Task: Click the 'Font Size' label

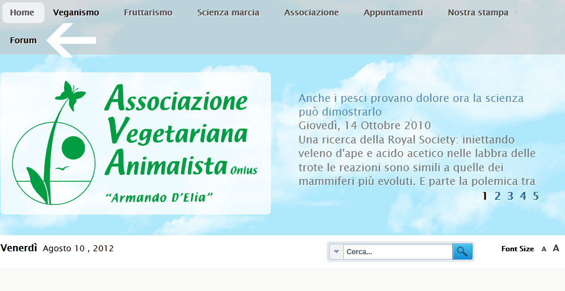Action: click(x=518, y=248)
